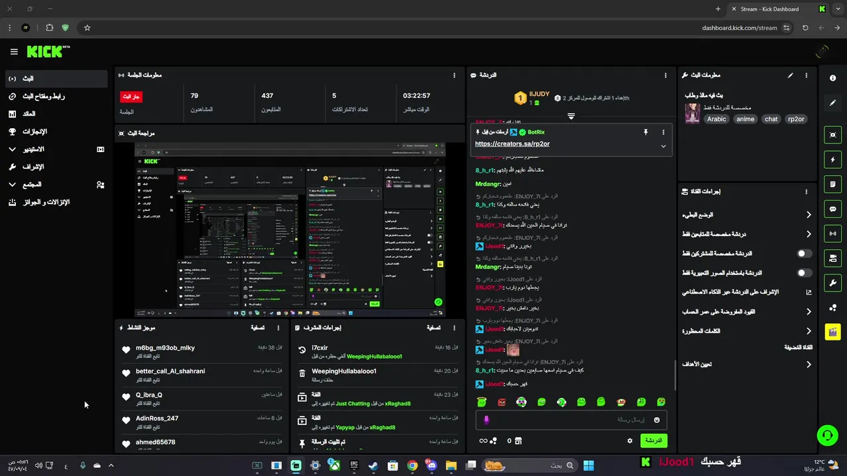
Task: Open Stream URL and Key in sidebar
Action: (x=56, y=97)
